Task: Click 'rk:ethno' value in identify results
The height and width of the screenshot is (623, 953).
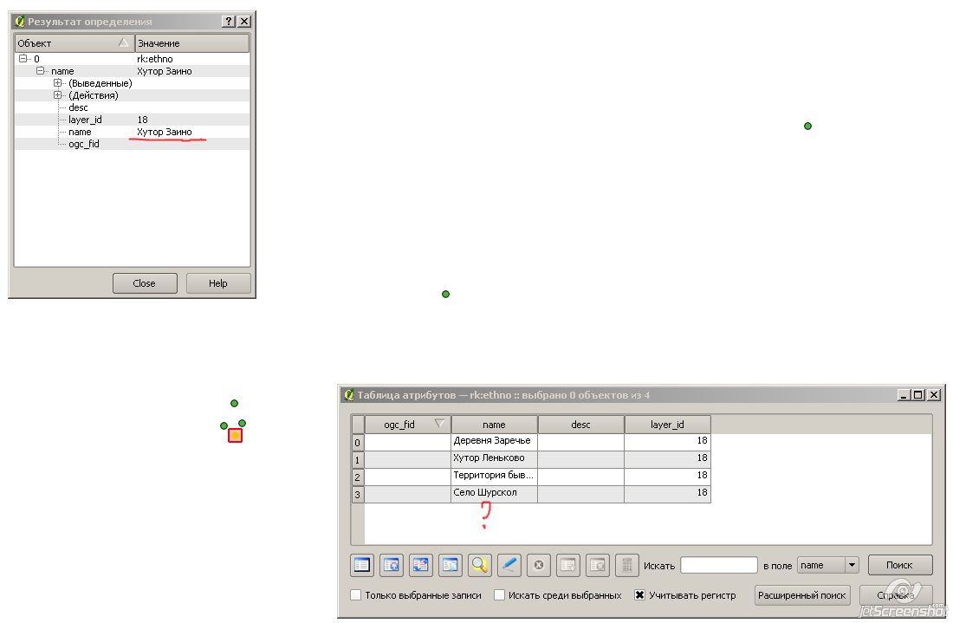Action: pyautogui.click(x=155, y=59)
